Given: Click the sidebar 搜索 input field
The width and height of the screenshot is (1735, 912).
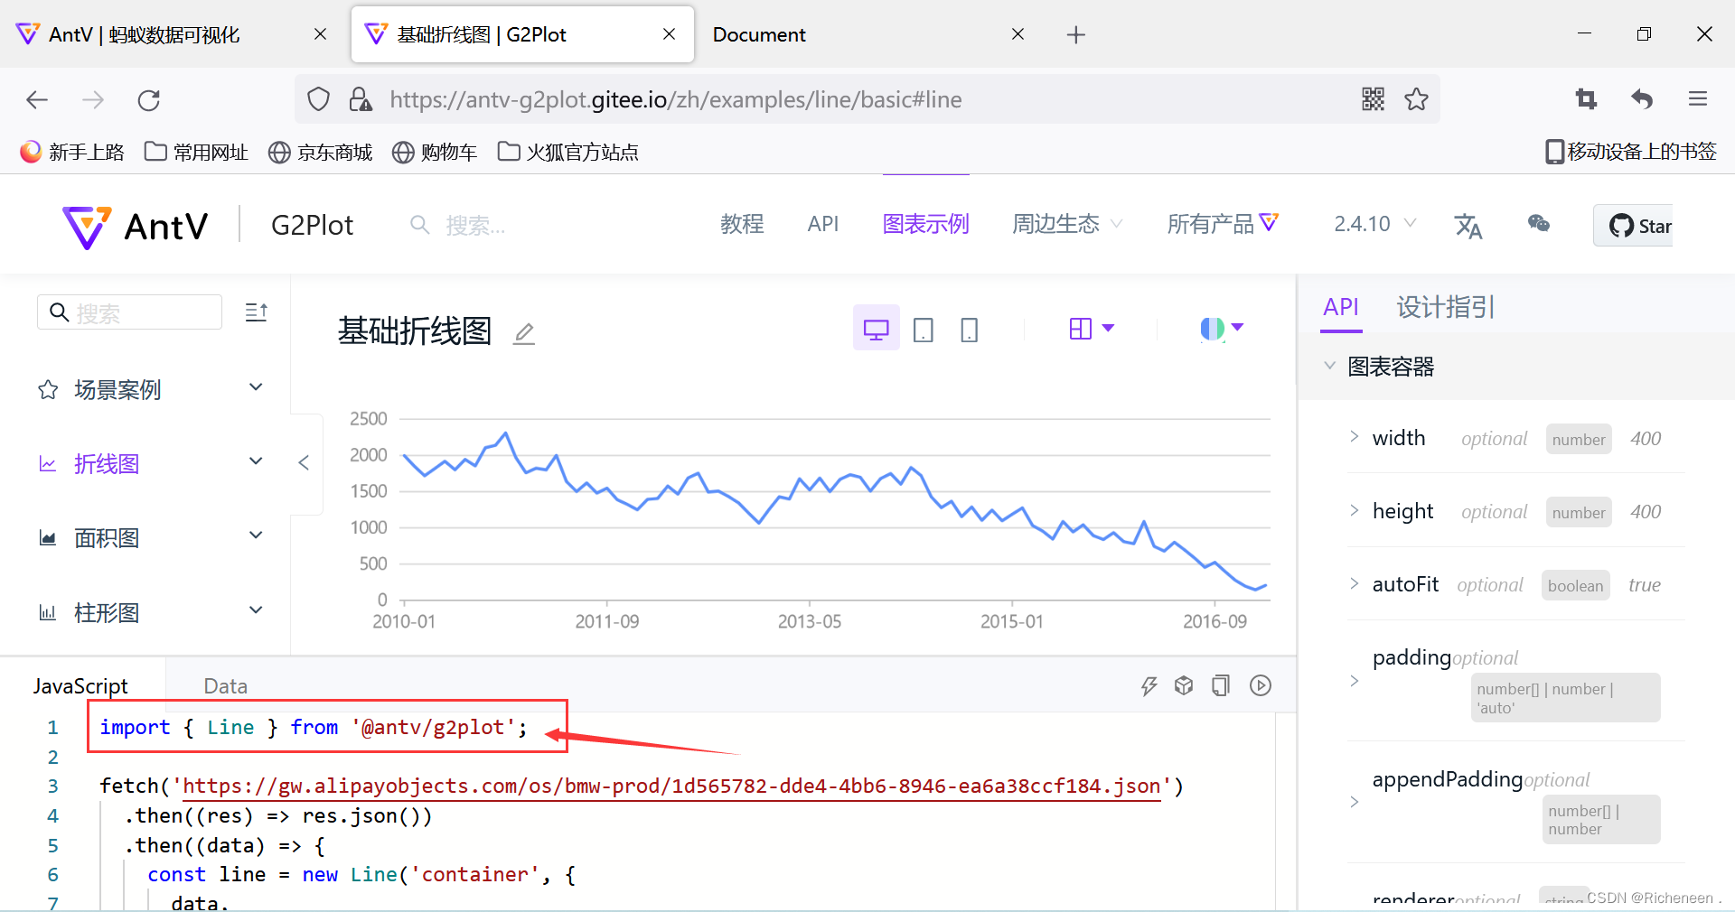Looking at the screenshot, I should (x=129, y=312).
